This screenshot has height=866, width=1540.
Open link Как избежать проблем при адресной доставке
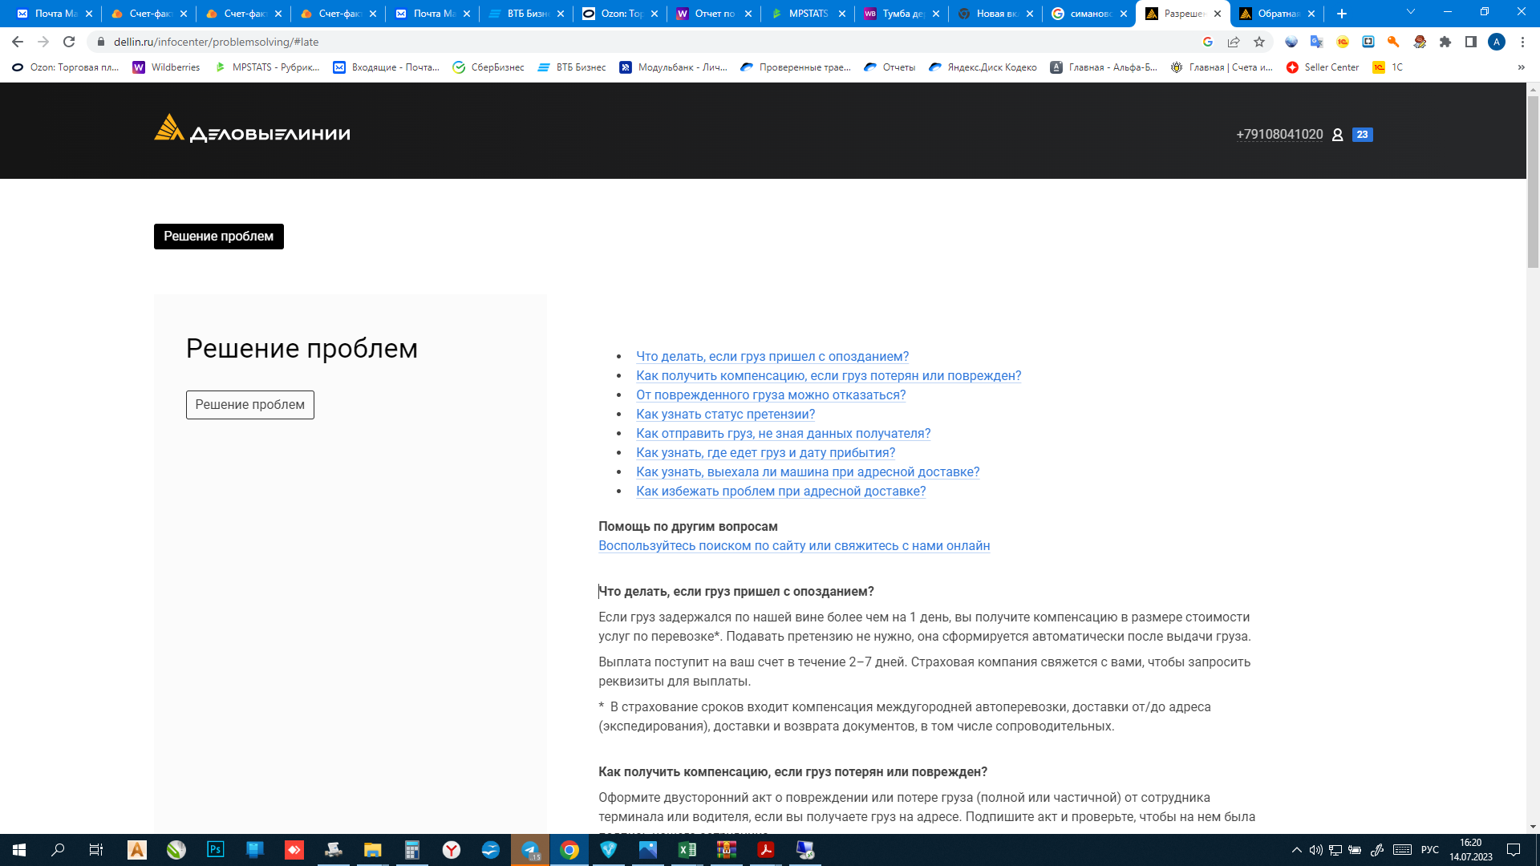point(781,492)
